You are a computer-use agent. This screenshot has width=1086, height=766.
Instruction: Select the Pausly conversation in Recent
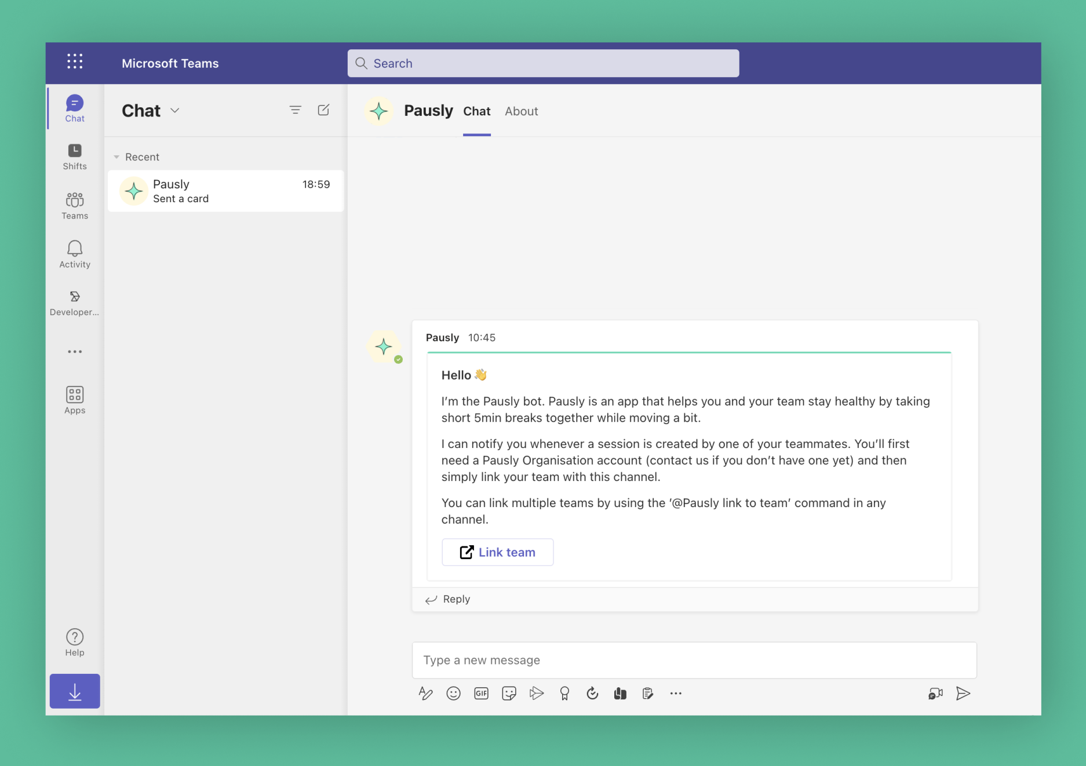click(225, 191)
